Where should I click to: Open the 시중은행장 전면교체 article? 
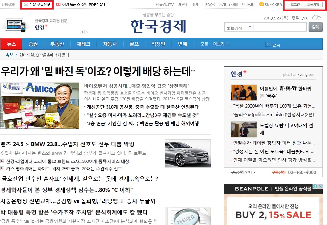click(78, 201)
